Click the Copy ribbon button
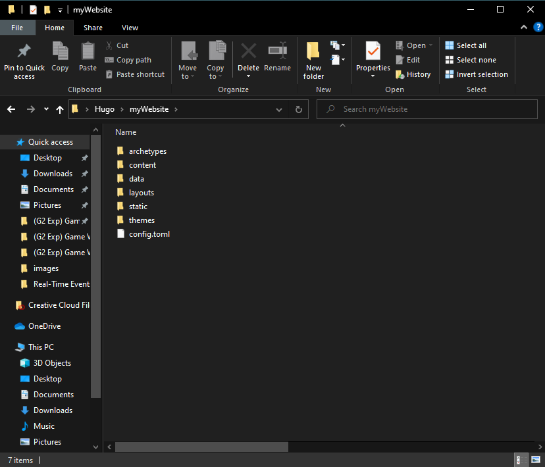This screenshot has height=467, width=545. pyautogui.click(x=60, y=57)
